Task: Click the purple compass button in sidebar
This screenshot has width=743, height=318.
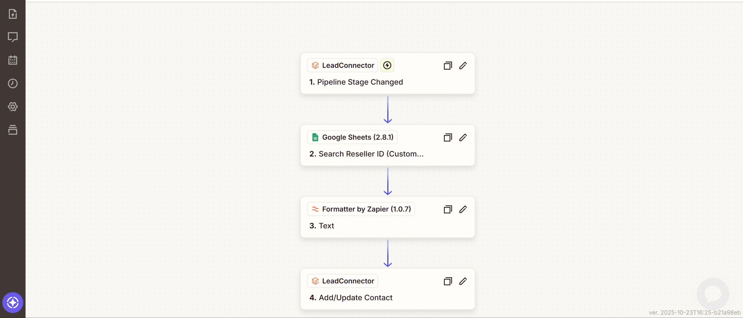Action: click(x=13, y=303)
